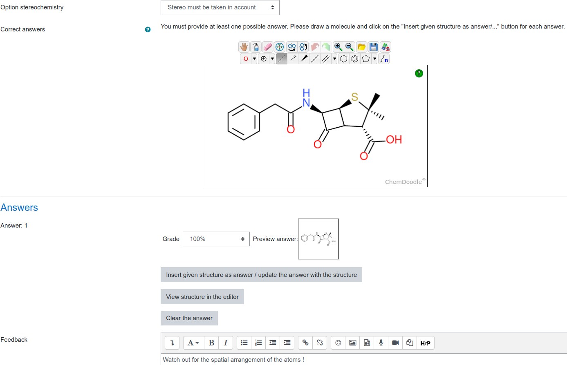
Task: Click the sulfur atom in the molecule
Action: coord(354,97)
